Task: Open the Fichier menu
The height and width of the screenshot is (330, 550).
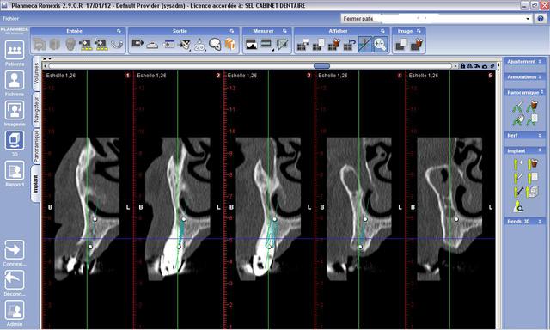Action: coord(11,19)
